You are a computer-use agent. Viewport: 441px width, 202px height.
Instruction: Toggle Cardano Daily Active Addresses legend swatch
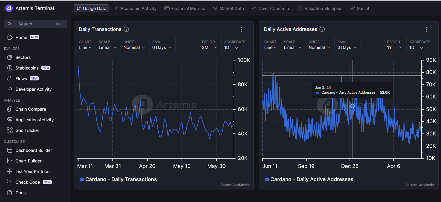tap(267, 179)
